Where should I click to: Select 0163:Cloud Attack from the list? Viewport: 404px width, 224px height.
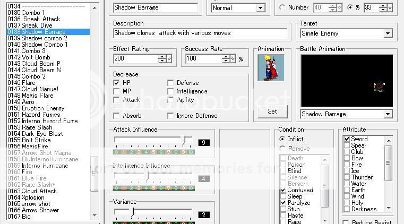(32, 191)
